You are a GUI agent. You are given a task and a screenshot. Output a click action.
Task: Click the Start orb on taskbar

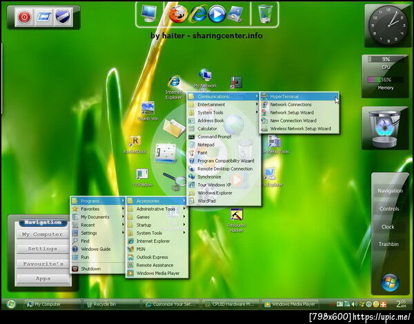click(x=11, y=304)
